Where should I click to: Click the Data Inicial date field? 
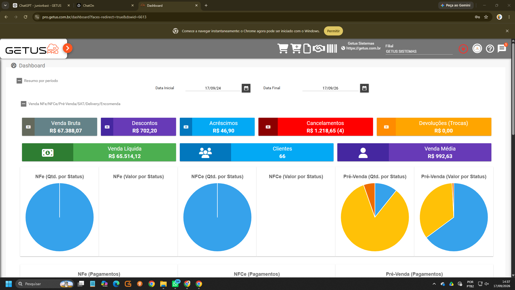pyautogui.click(x=213, y=88)
